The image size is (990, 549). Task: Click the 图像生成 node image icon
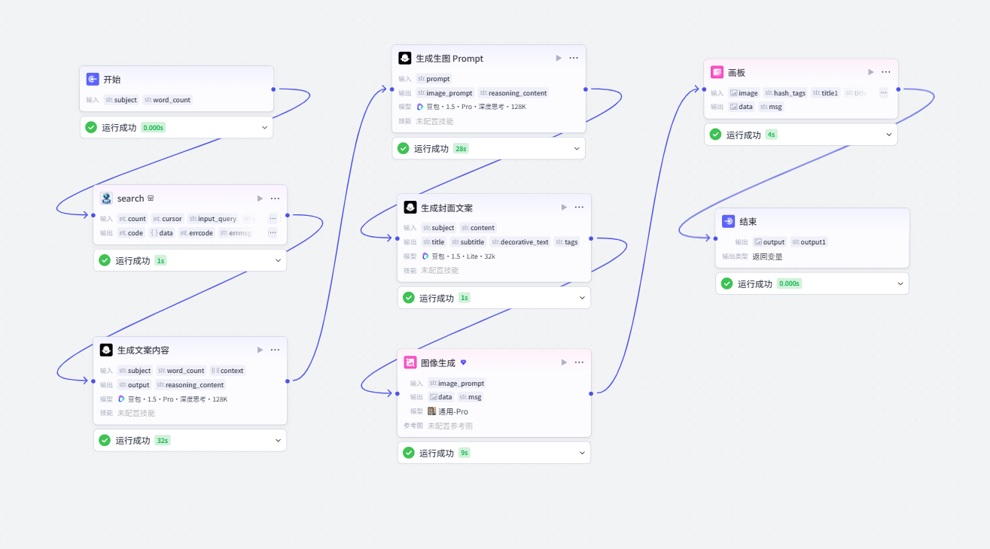click(x=410, y=362)
